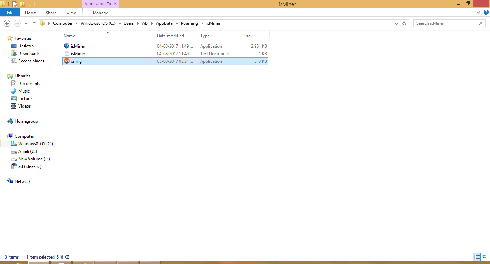The image size is (490, 264).
Task: Click the 3 items status text
Action: pyautogui.click(x=12, y=257)
